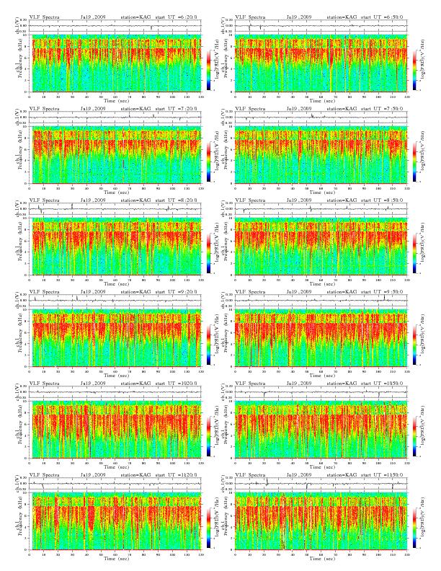441x571 pixels.
Task: Click the ch.1 waveform strip above the 10:50:0 spectrogram
Action: [321, 392]
